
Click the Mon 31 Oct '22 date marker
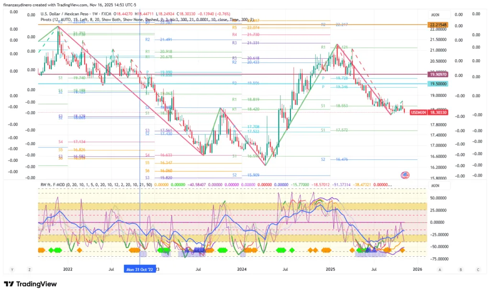139,270
